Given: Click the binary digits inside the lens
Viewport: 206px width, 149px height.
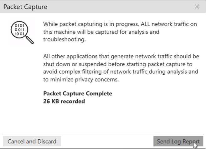Looking at the screenshot, I should tap(19, 30).
